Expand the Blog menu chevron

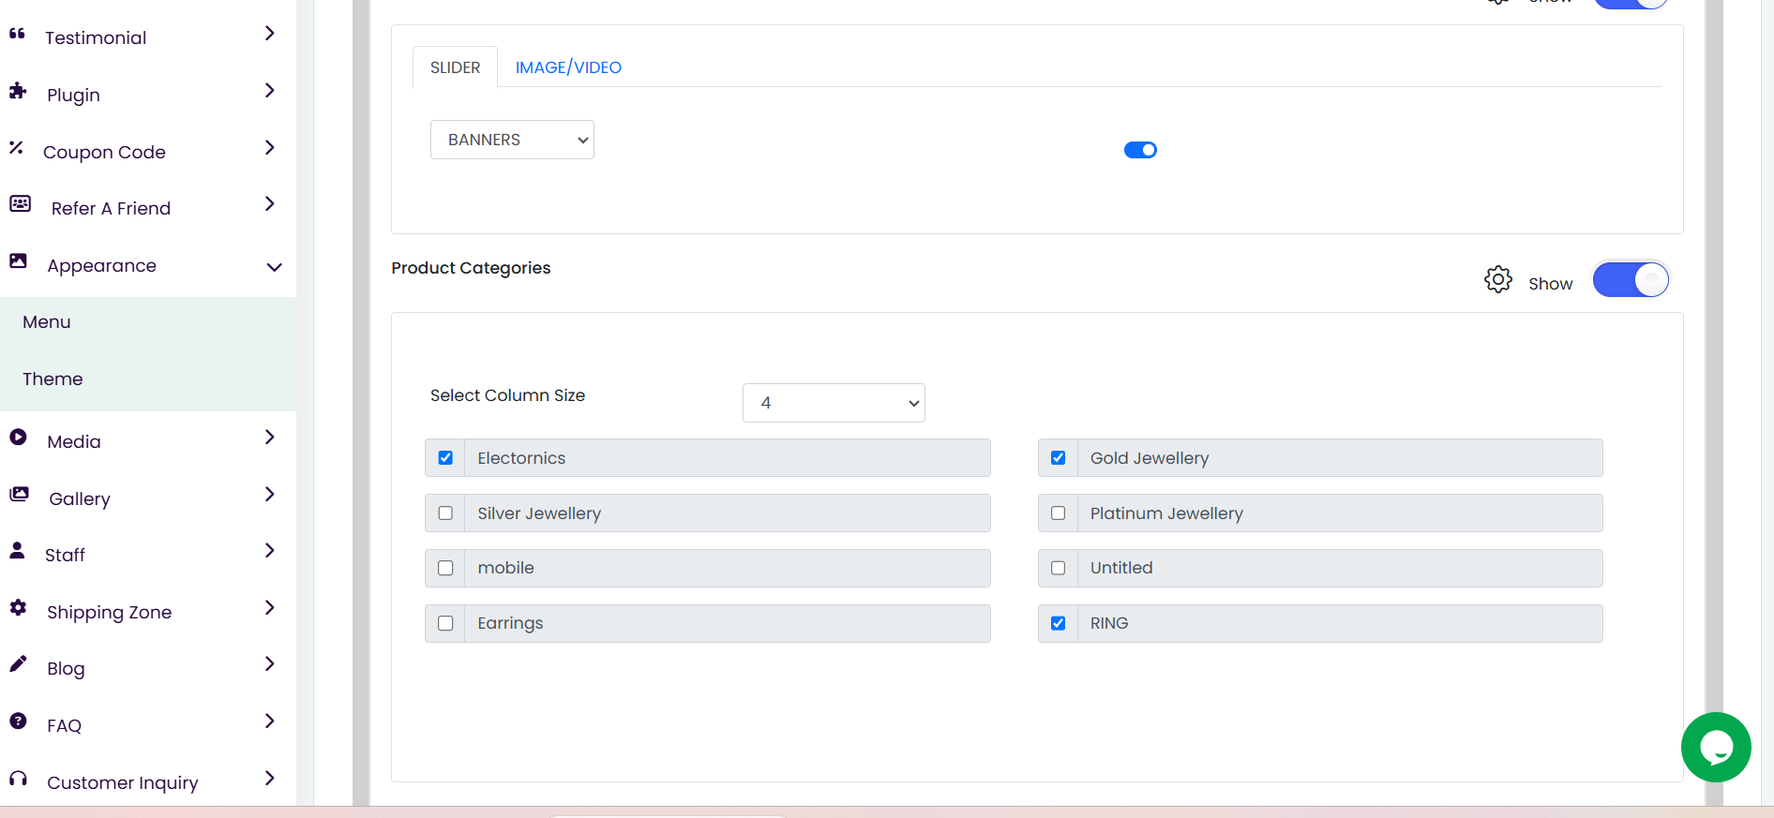(270, 664)
